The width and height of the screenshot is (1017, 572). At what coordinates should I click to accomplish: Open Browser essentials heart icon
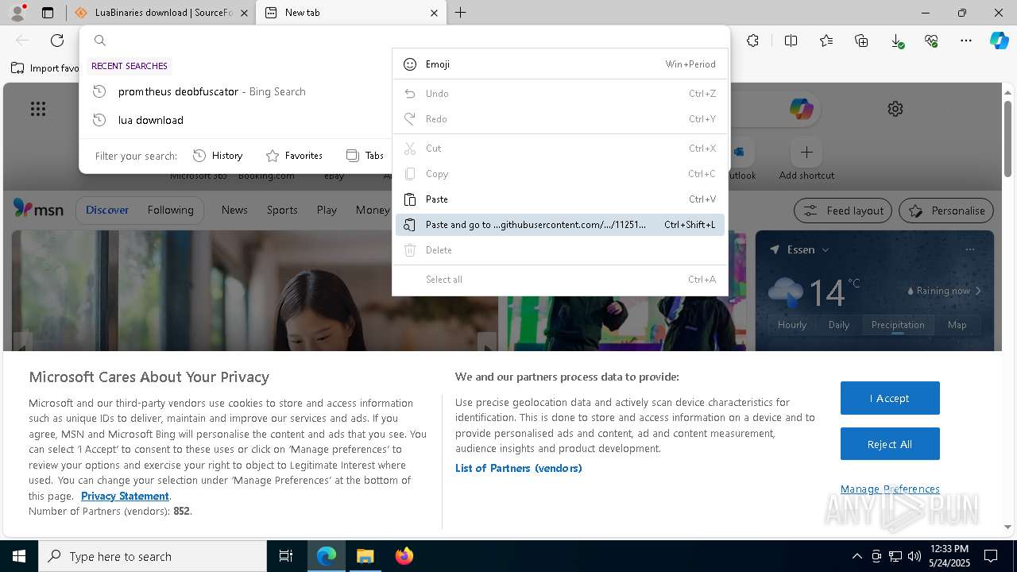point(931,41)
